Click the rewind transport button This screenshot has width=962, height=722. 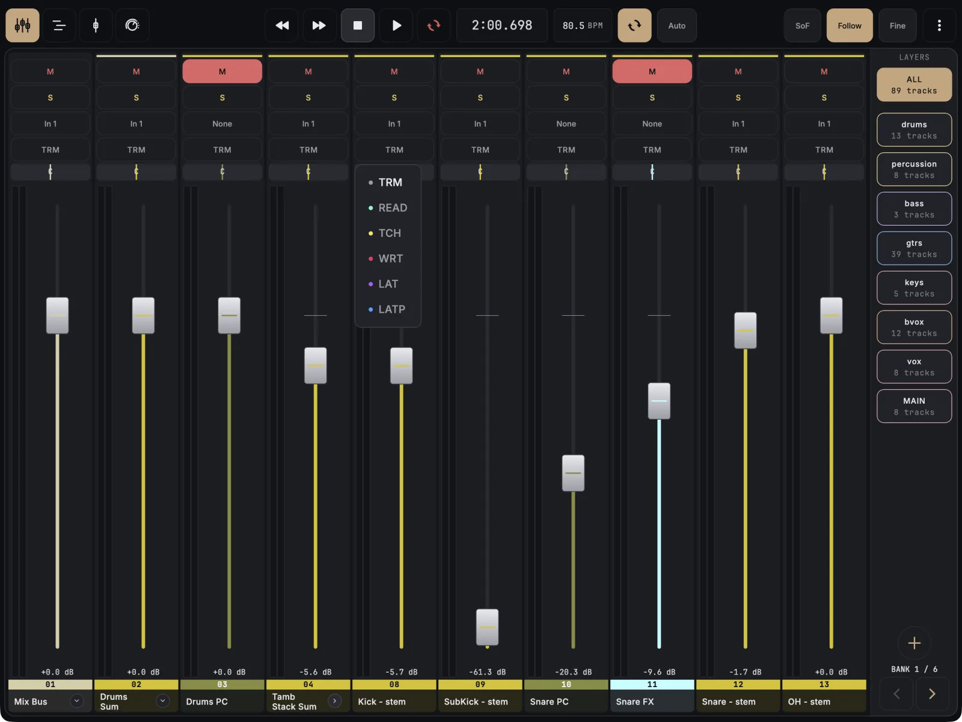point(282,25)
